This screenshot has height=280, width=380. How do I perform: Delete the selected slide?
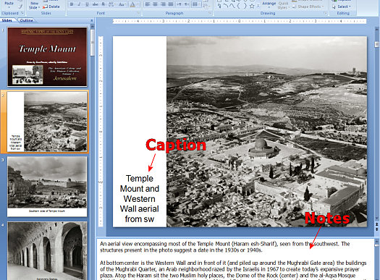51,7
